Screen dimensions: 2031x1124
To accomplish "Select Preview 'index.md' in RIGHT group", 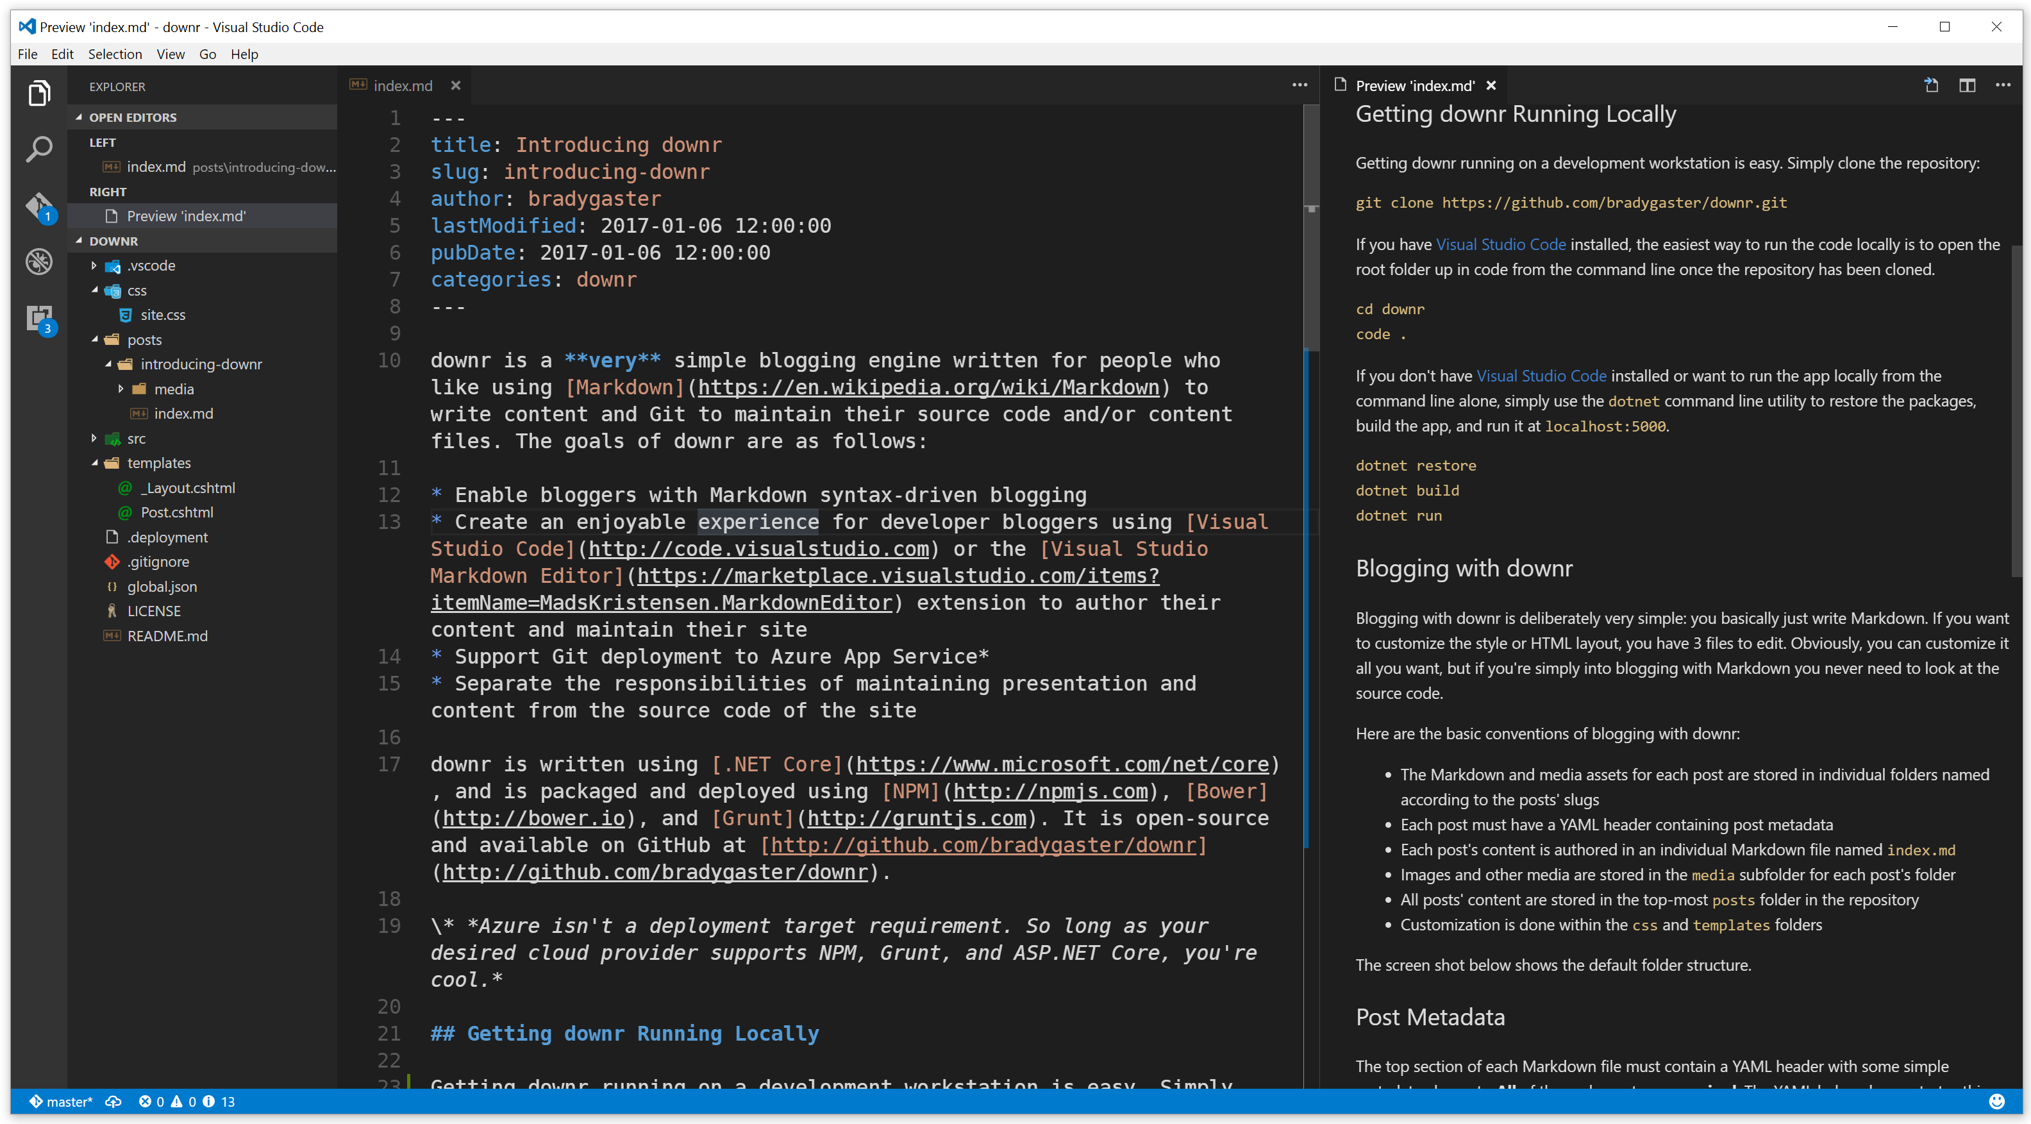I will [x=203, y=216].
